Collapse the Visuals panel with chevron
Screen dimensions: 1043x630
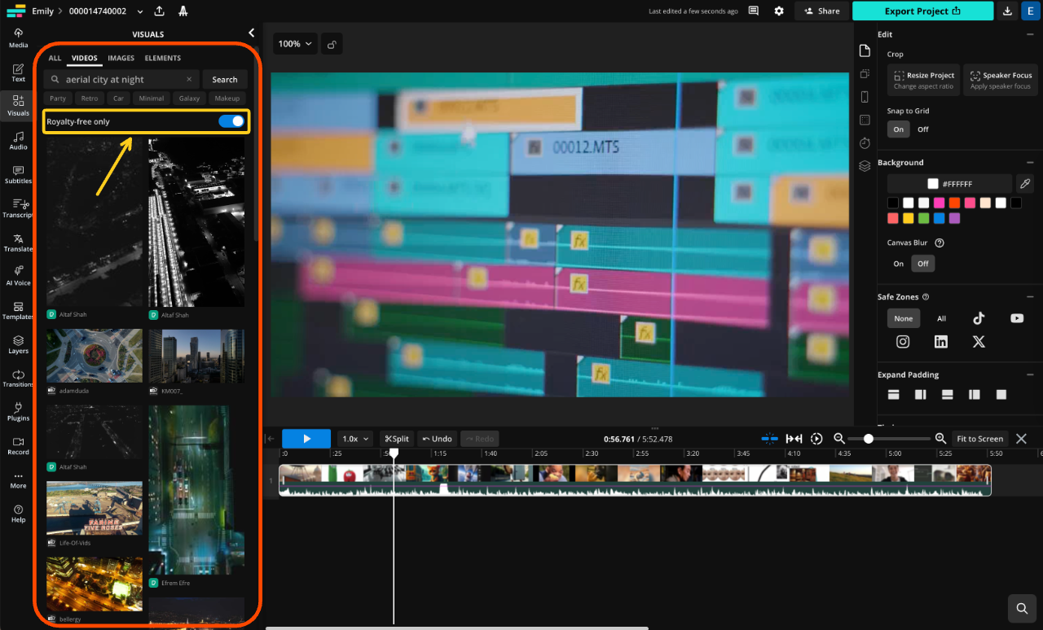coord(251,33)
